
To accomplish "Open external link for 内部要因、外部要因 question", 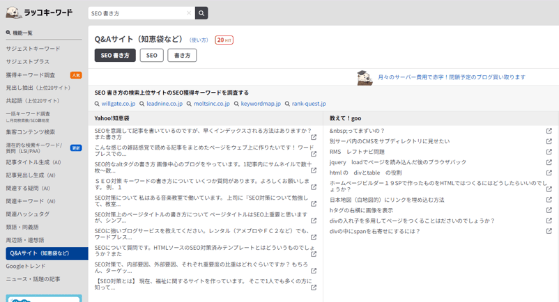I will click(314, 271).
